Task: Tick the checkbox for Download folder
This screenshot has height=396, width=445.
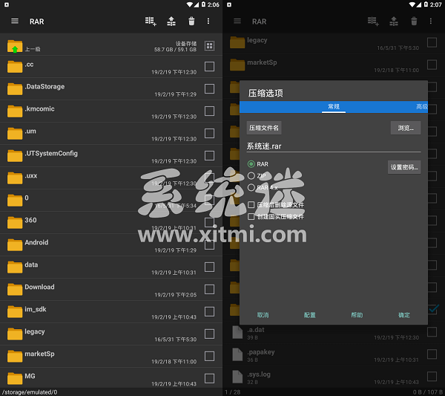Action: click(209, 289)
